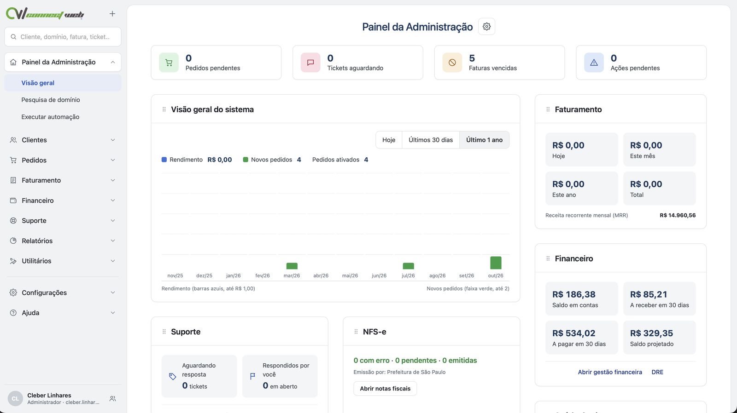Click the green out/26 bar in the chart
This screenshot has height=413, width=737.
(496, 263)
